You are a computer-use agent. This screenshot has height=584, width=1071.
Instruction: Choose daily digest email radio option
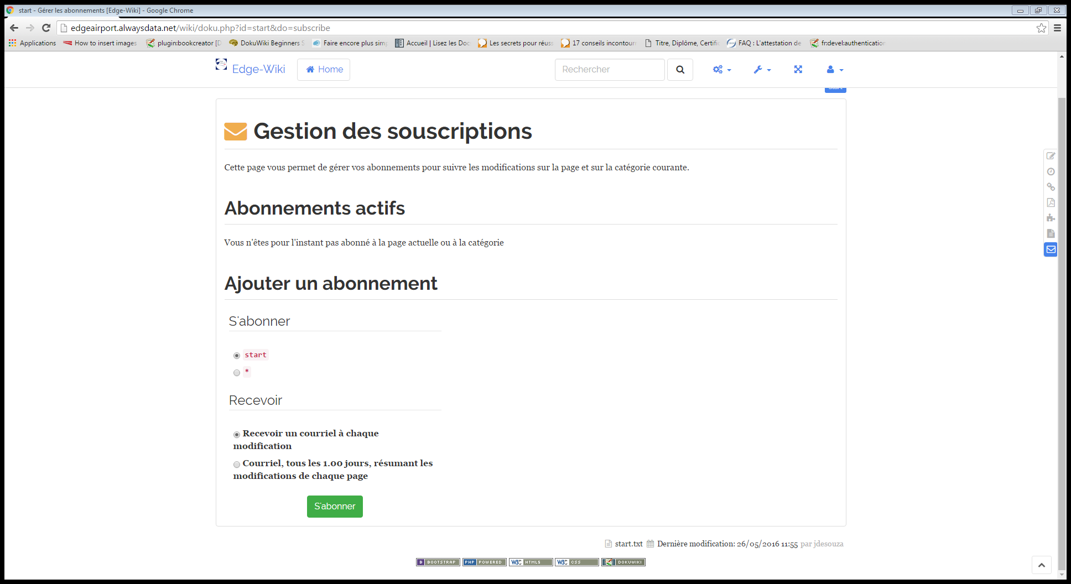pyautogui.click(x=237, y=465)
